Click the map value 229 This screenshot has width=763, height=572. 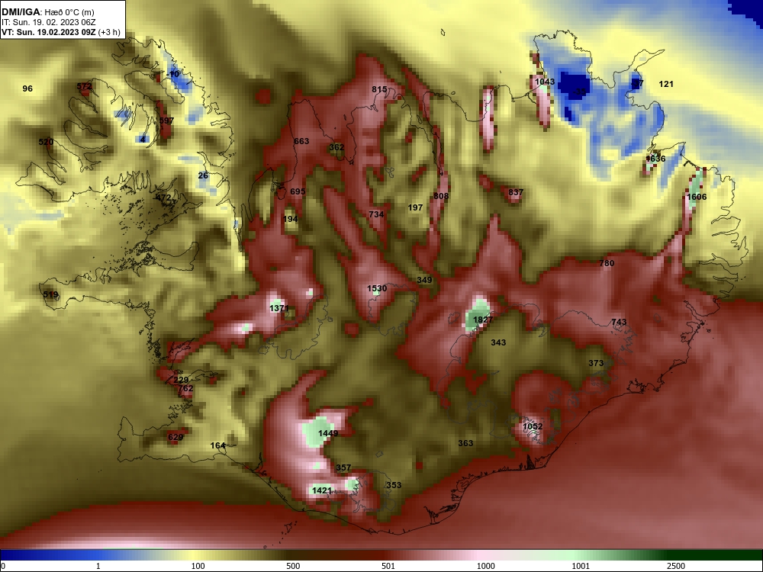click(181, 381)
